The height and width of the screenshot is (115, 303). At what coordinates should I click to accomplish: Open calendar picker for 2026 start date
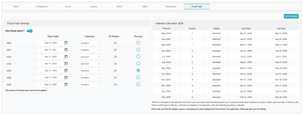(66, 84)
